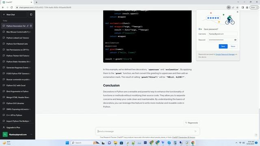The width and height of the screenshot is (260, 146).
Task: Click Save in the password popup
Action: (x=223, y=46)
